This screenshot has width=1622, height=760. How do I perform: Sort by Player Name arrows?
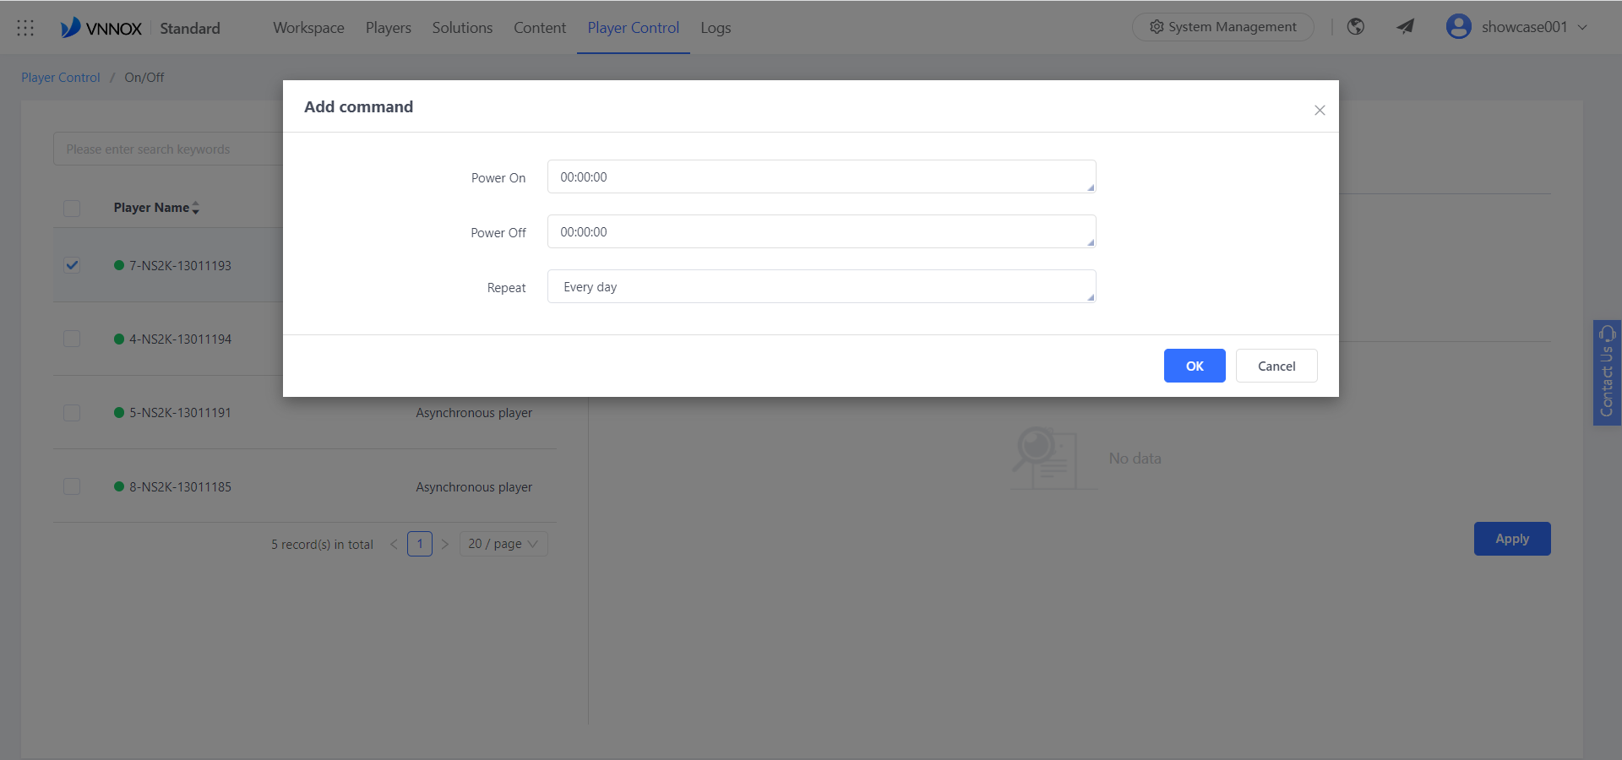pyautogui.click(x=195, y=208)
